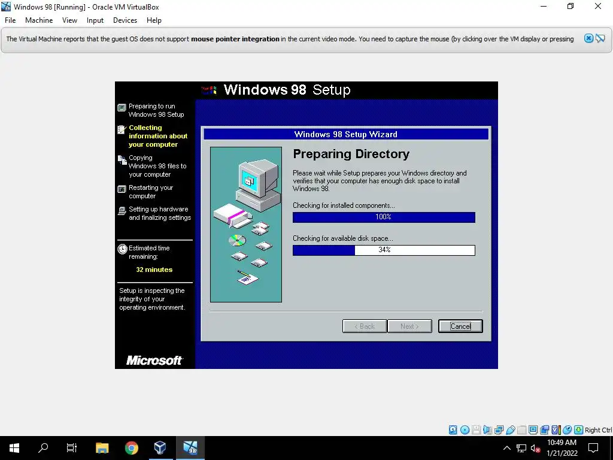This screenshot has height=460, width=613.
Task: Open the clock showing 10:49 AM
Action: pyautogui.click(x=562, y=448)
